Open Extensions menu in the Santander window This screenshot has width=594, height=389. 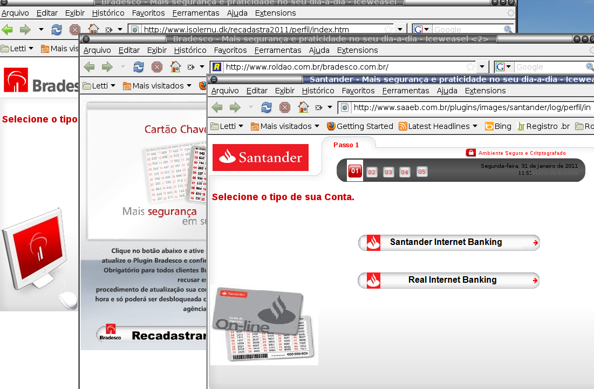point(485,91)
